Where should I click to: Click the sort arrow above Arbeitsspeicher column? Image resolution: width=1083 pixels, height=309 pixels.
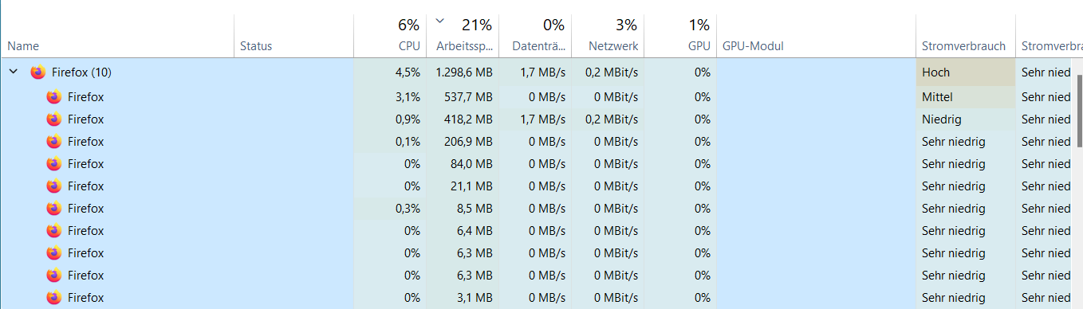click(x=439, y=22)
